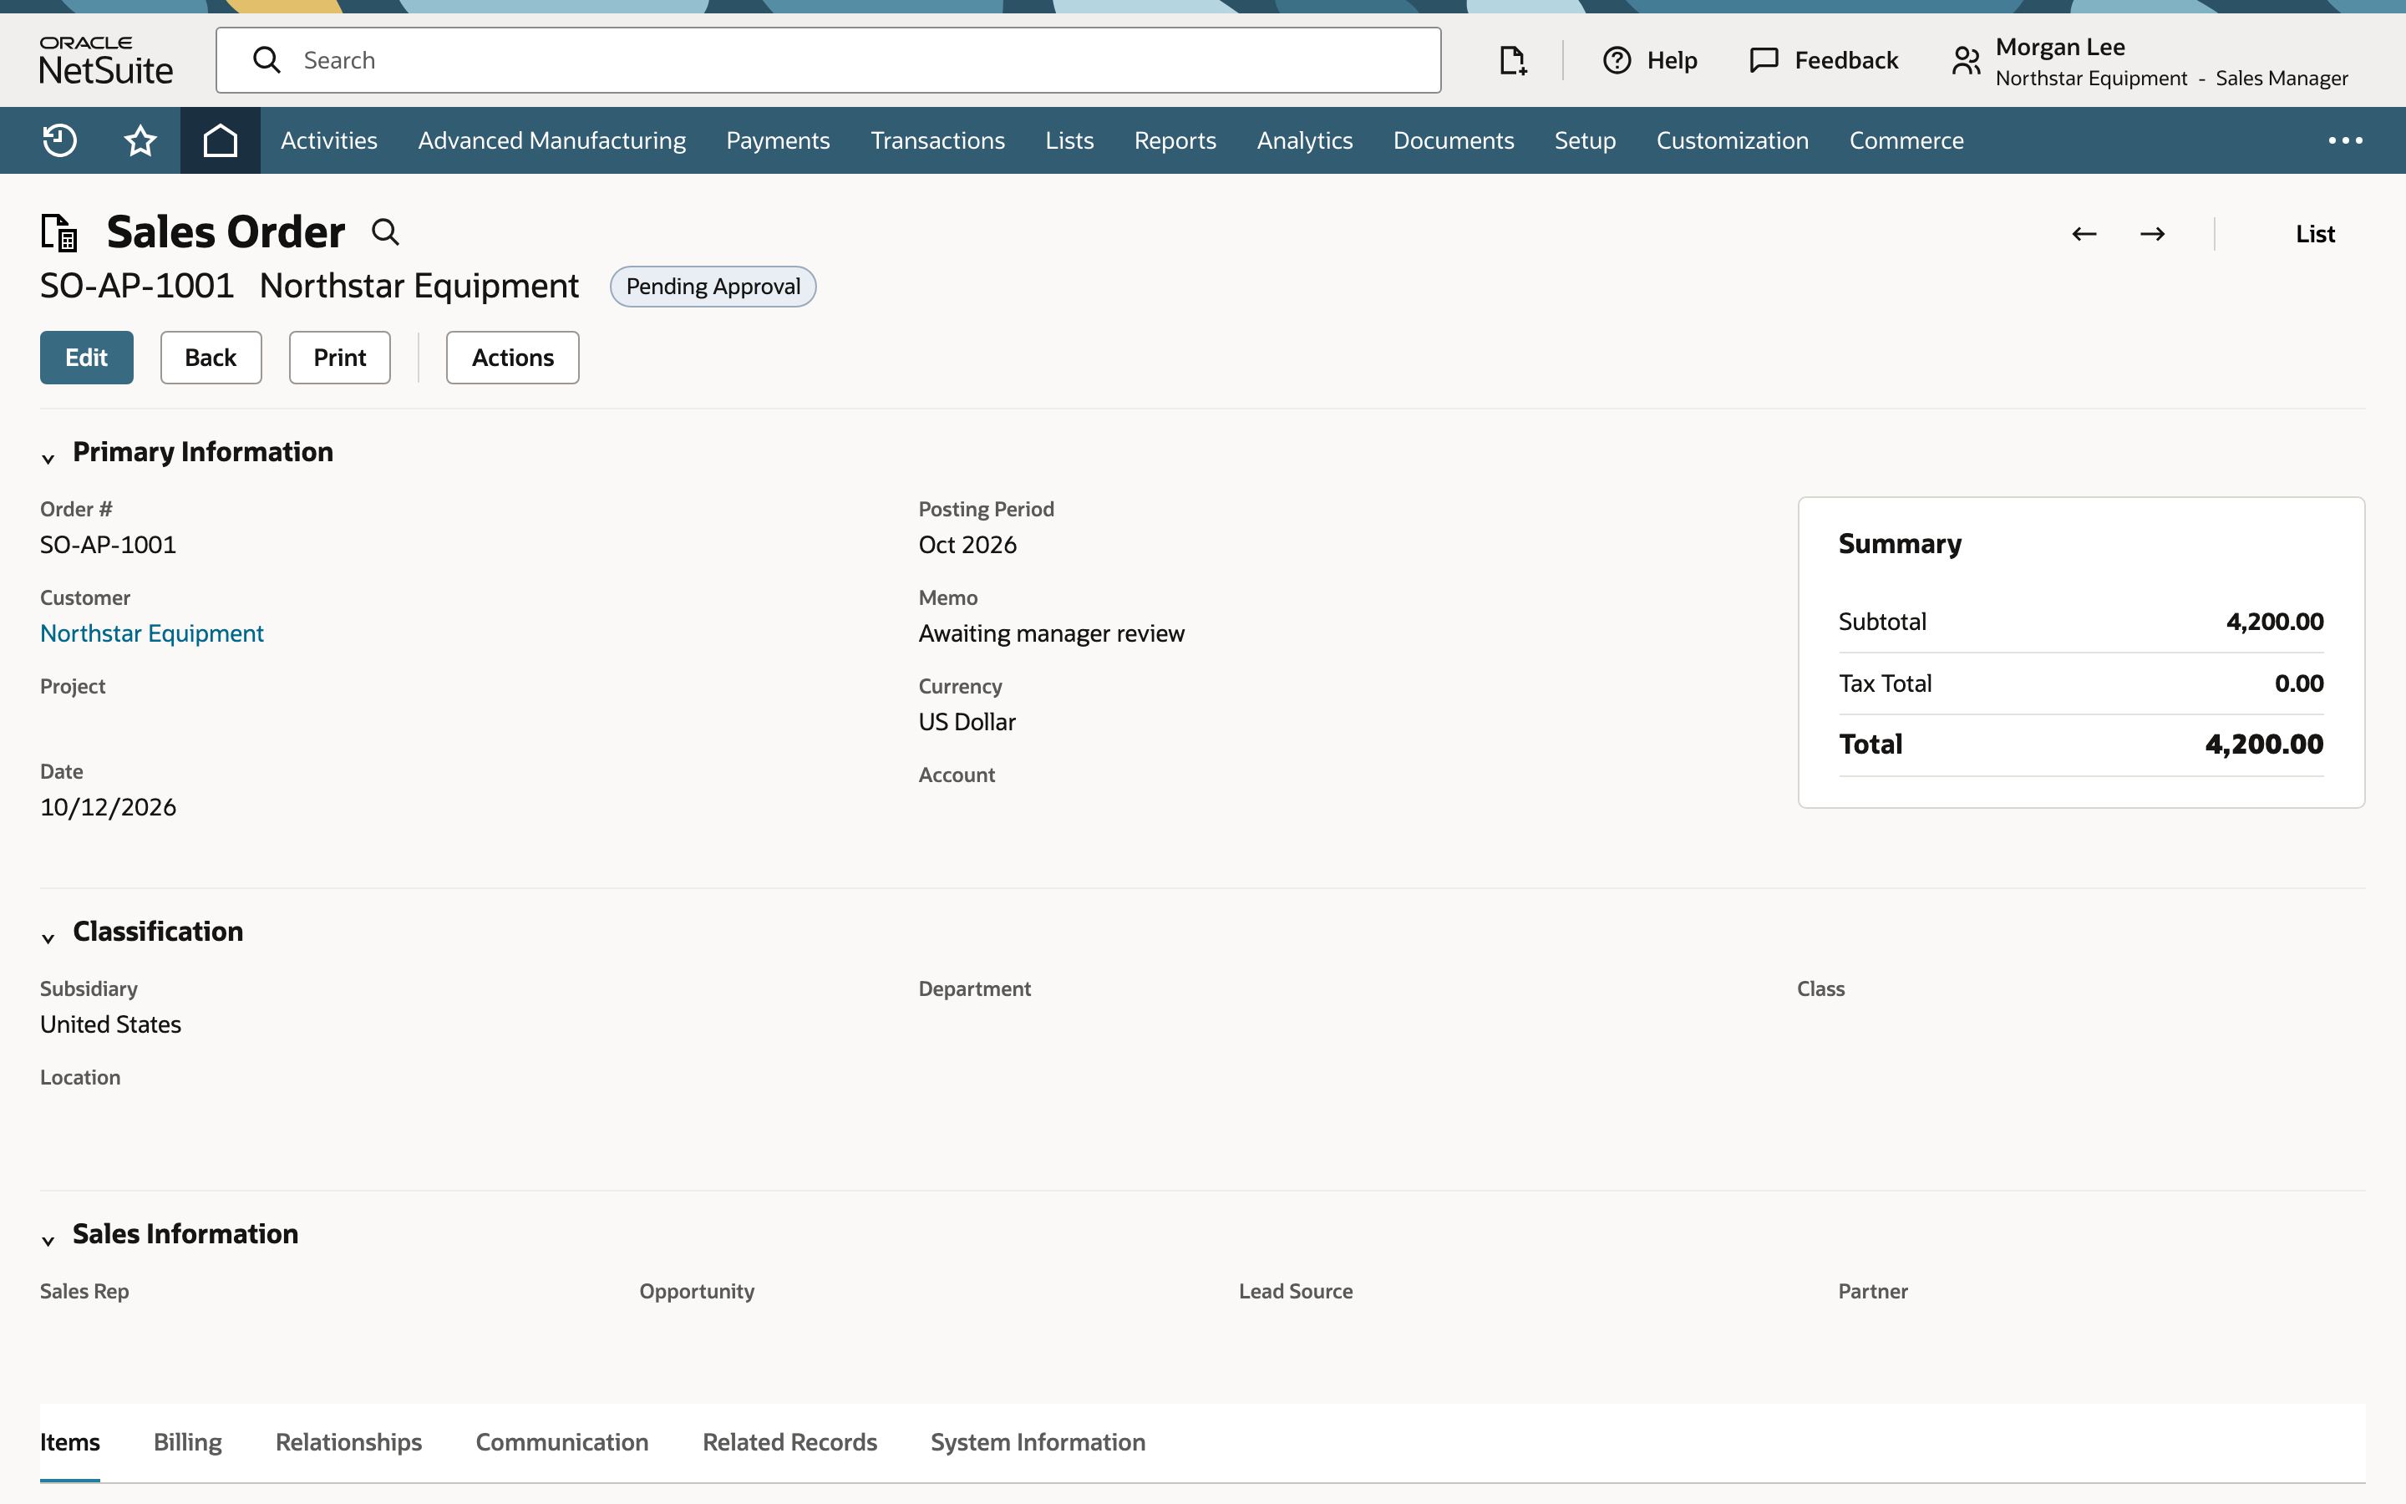Viewport: 2406px width, 1504px height.
Task: Switch to the Billing tab
Action: [187, 1441]
